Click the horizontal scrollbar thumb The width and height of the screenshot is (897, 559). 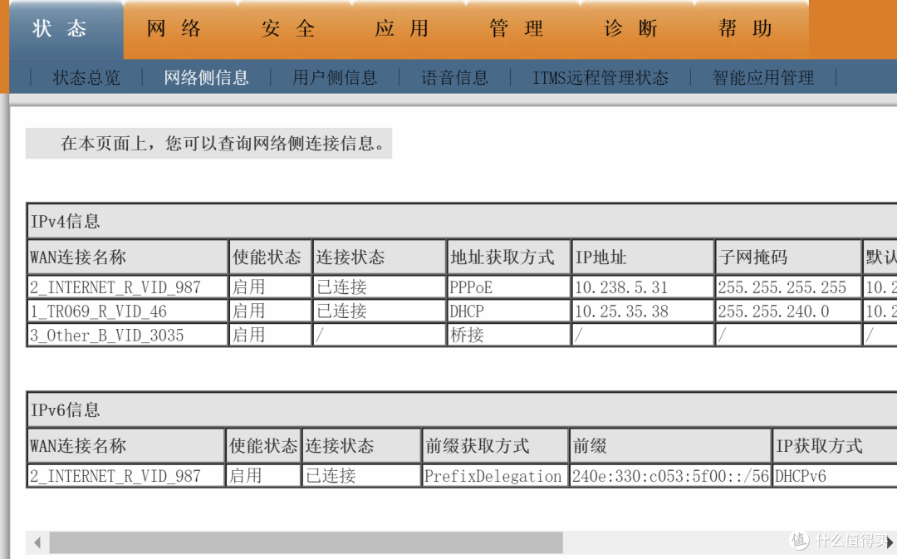(x=306, y=543)
